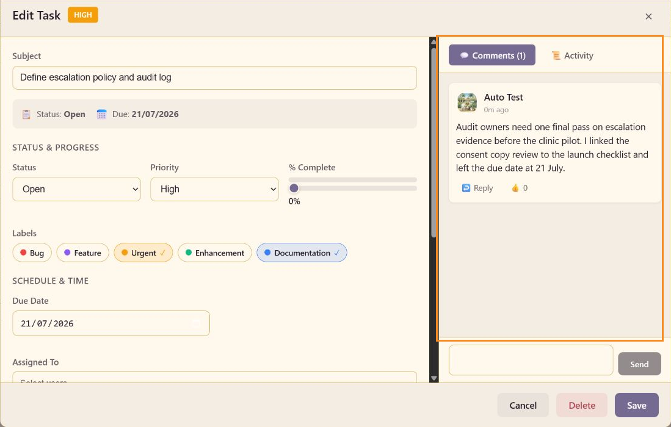Click the like count 0
The width and height of the screenshot is (671, 427).
[x=526, y=188]
